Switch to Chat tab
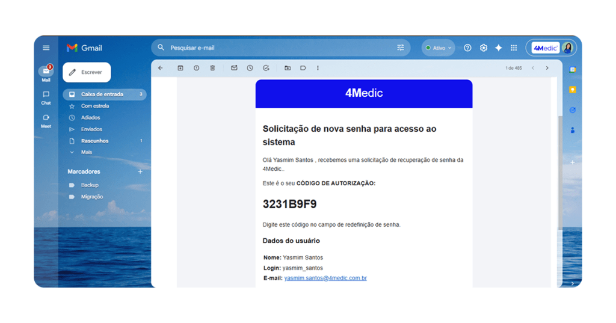 coord(46,97)
